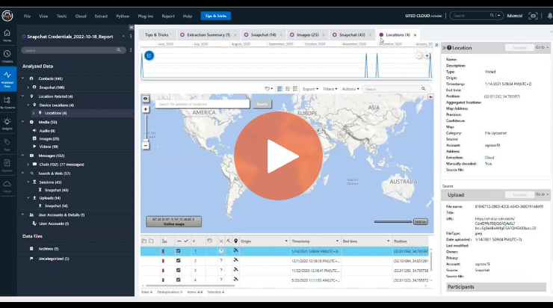Image resolution: width=553 pixels, height=308 pixels.
Task: Open the Origin column filter dropdown
Action: pos(286,241)
